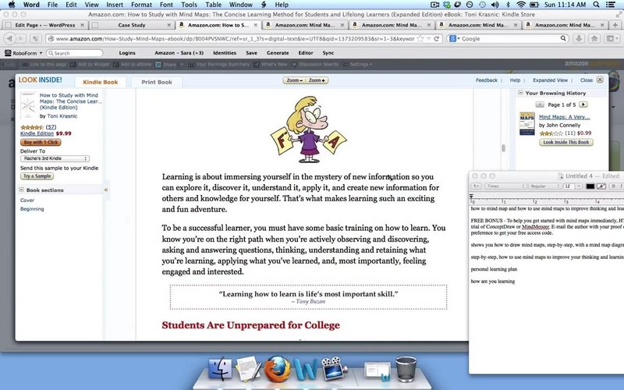Click the Google search magnifier icon
Viewport: 624px width, 390px height.
(563, 38)
